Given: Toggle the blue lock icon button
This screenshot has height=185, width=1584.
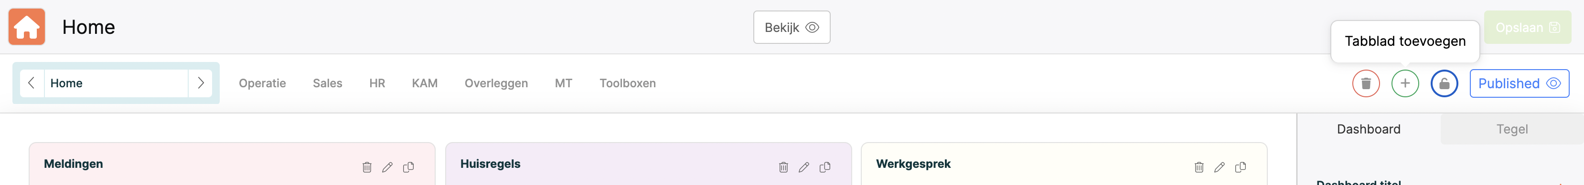Looking at the screenshot, I should tap(1445, 83).
